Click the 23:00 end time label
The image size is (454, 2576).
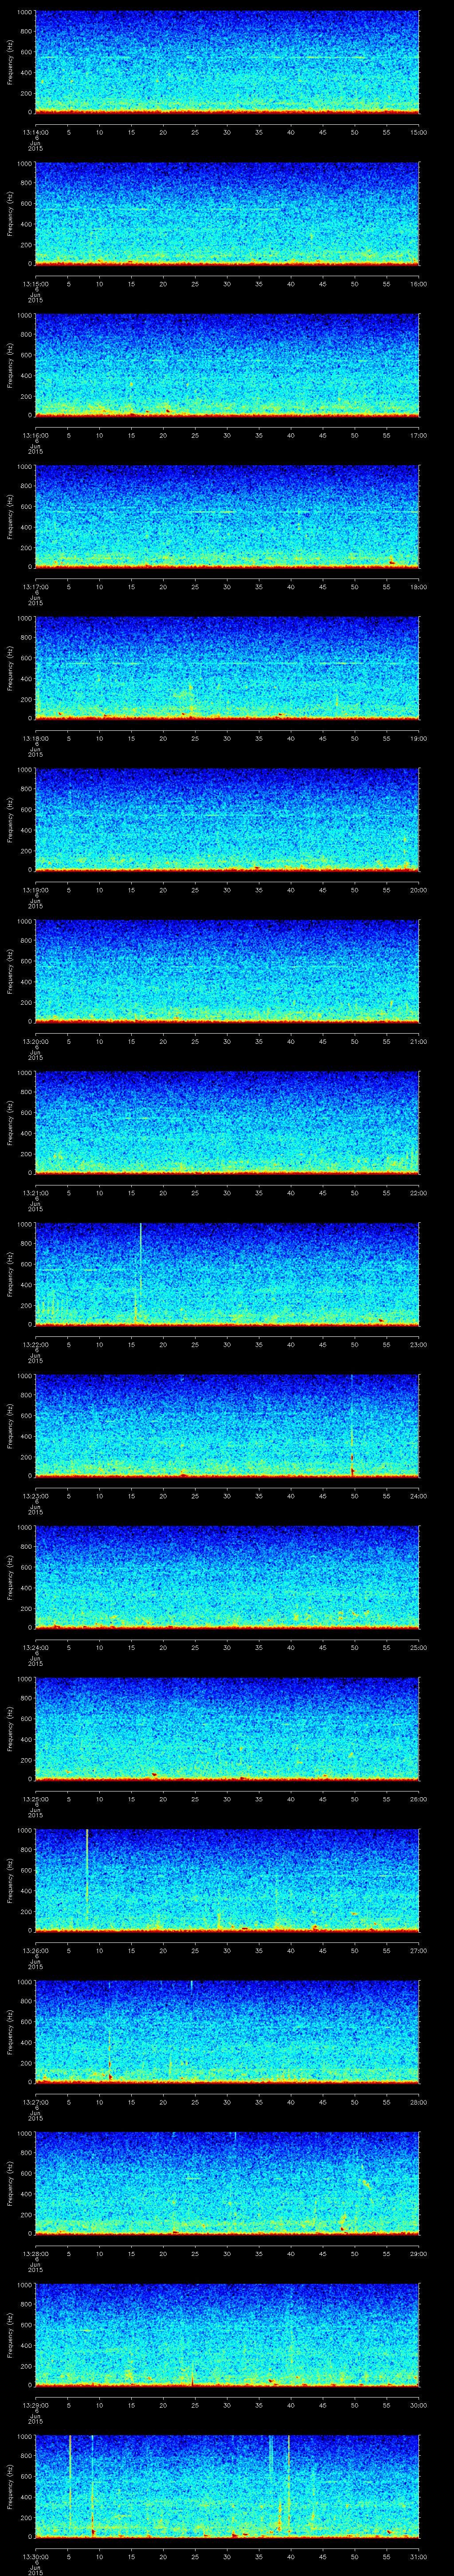tap(418, 1344)
